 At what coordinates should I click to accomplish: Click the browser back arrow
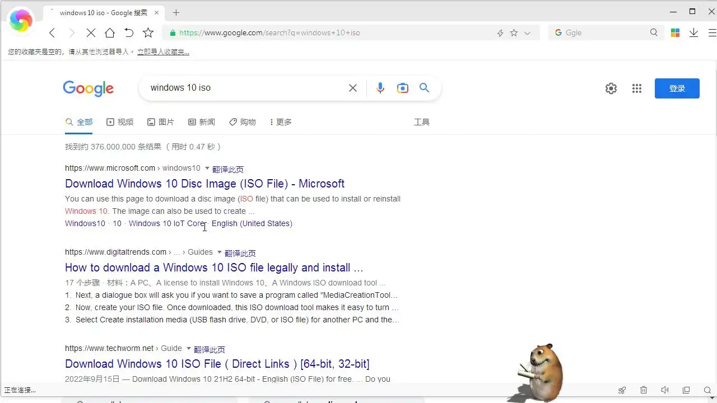[x=52, y=33]
